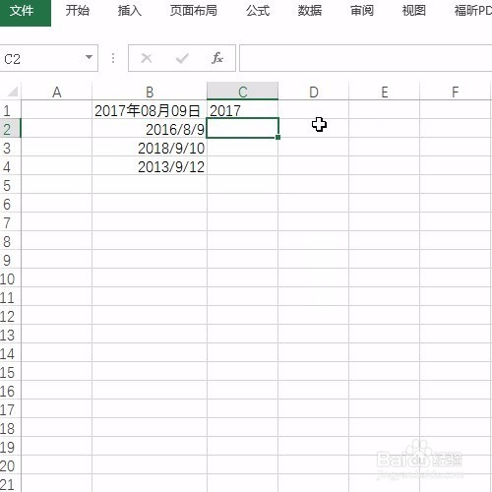Switch to the 视图 (View) ribbon tab
Image resolution: width=492 pixels, height=492 pixels.
(414, 11)
